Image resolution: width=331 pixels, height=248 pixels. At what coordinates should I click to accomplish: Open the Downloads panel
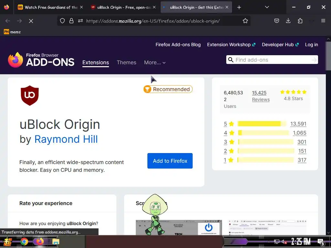[288, 21]
